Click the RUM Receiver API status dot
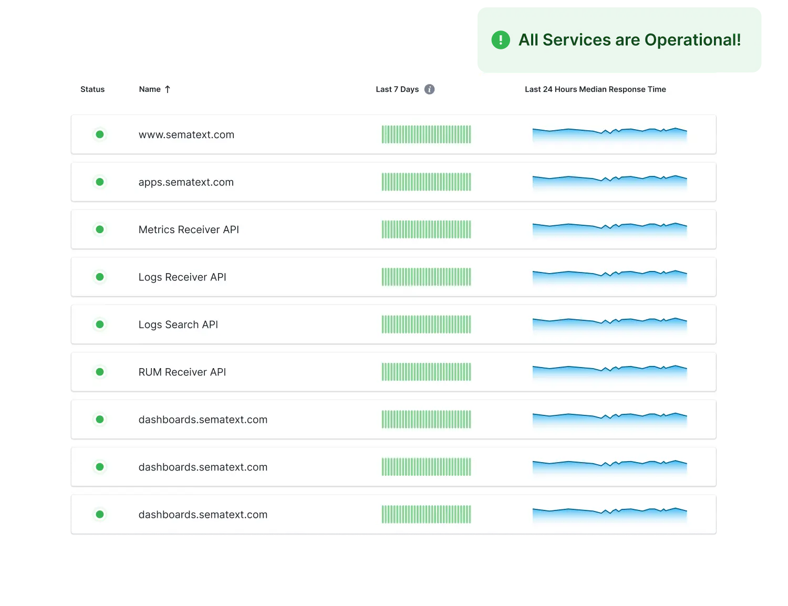This screenshot has width=788, height=606. (100, 372)
